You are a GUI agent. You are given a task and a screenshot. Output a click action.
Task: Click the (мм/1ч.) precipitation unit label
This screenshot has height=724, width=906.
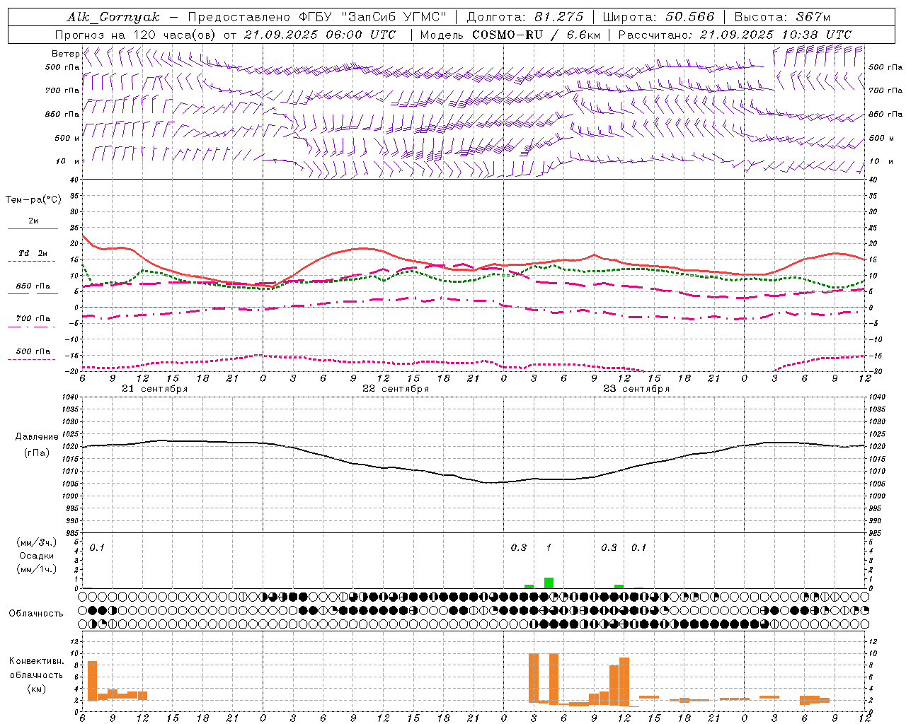click(x=37, y=569)
